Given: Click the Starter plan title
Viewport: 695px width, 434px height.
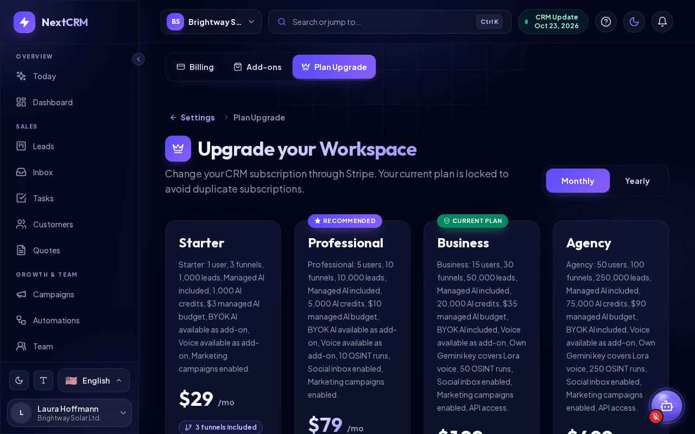Looking at the screenshot, I should [201, 243].
